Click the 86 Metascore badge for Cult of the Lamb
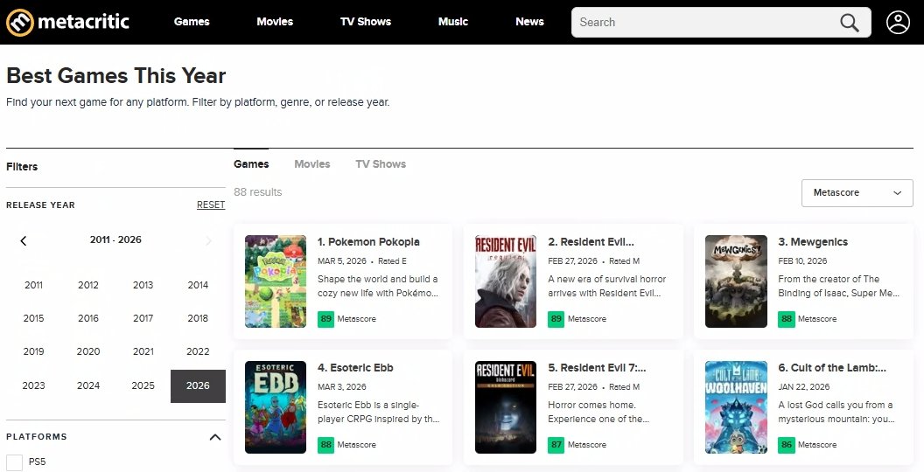This screenshot has width=924, height=472. point(786,445)
